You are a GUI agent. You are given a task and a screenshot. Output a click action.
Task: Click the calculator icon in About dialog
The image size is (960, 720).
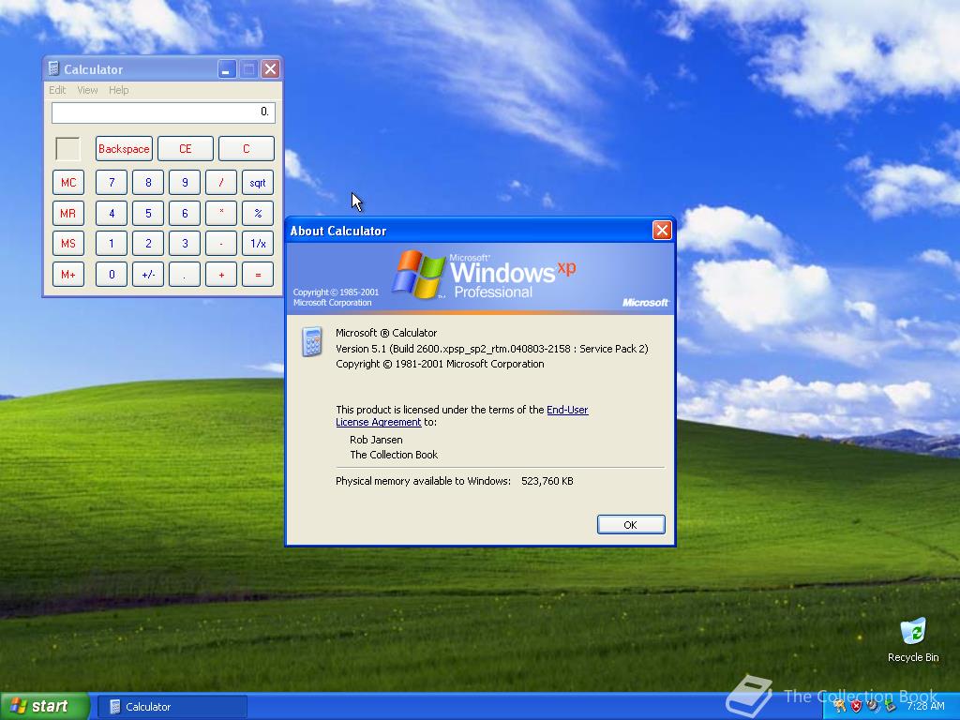tap(312, 341)
